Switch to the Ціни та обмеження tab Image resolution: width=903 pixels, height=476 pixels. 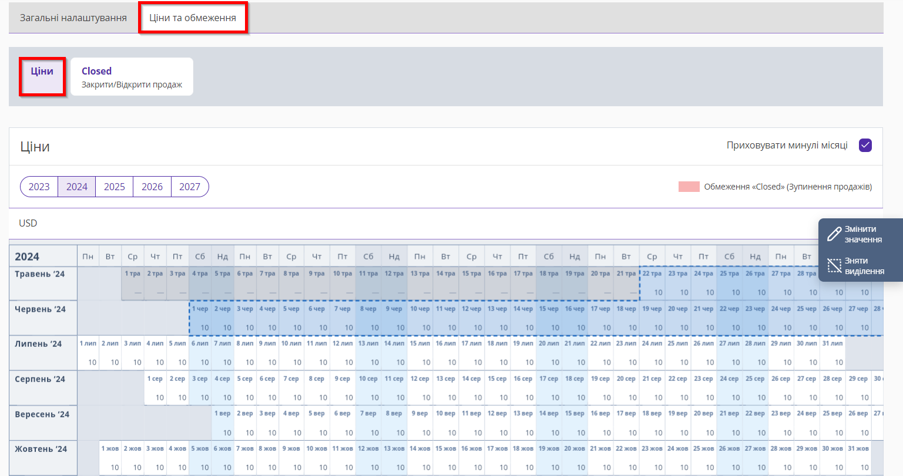pyautogui.click(x=193, y=18)
